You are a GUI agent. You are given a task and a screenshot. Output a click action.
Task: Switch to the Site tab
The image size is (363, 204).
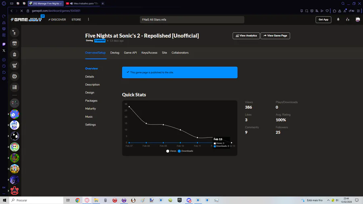[x=165, y=53]
